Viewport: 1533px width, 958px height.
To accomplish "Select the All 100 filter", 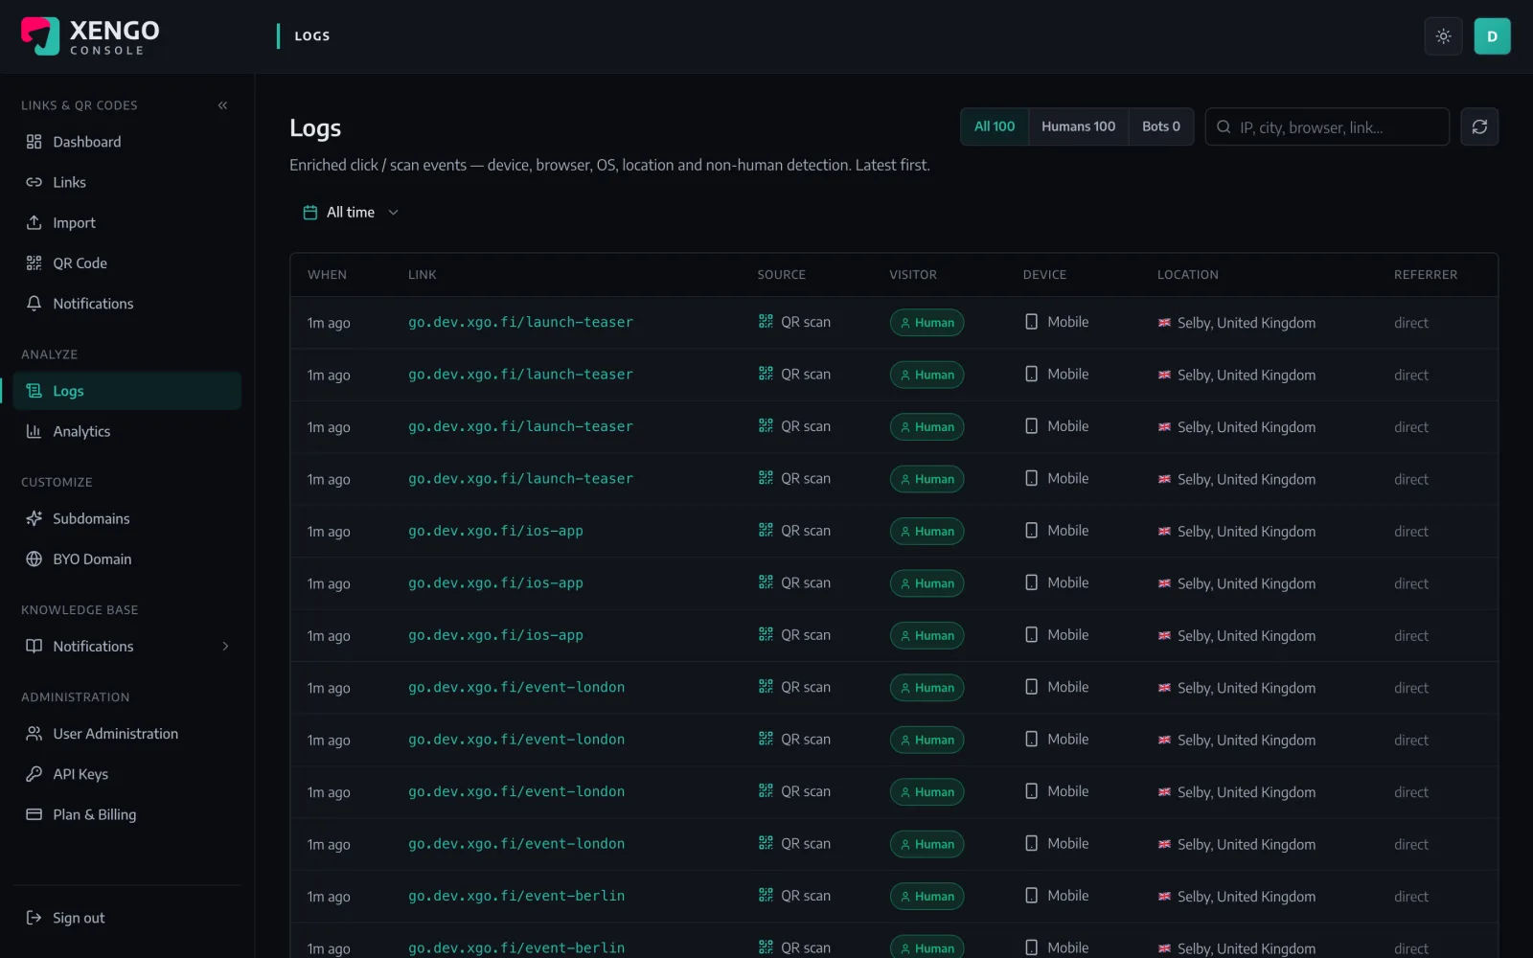I will (995, 126).
